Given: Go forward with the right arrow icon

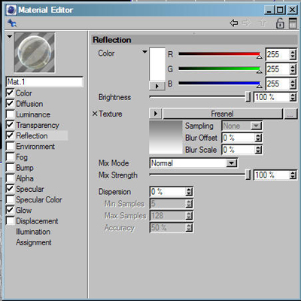Looking at the screenshot, I should tap(247, 23).
